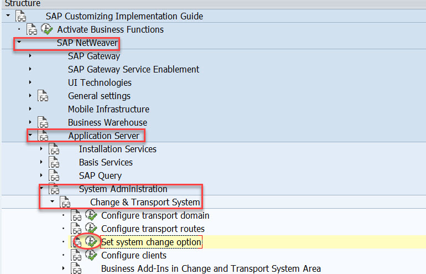The image size is (426, 274).
Task: Select Set system change option entry
Action: click(151, 242)
